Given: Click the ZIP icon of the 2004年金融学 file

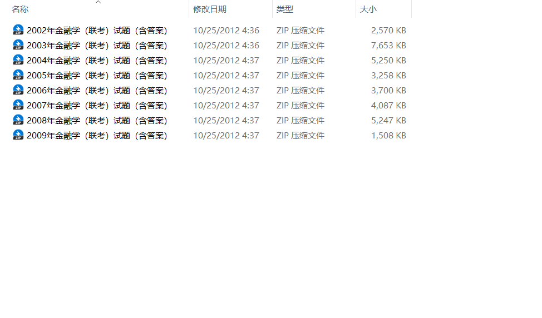Looking at the screenshot, I should pos(18,60).
